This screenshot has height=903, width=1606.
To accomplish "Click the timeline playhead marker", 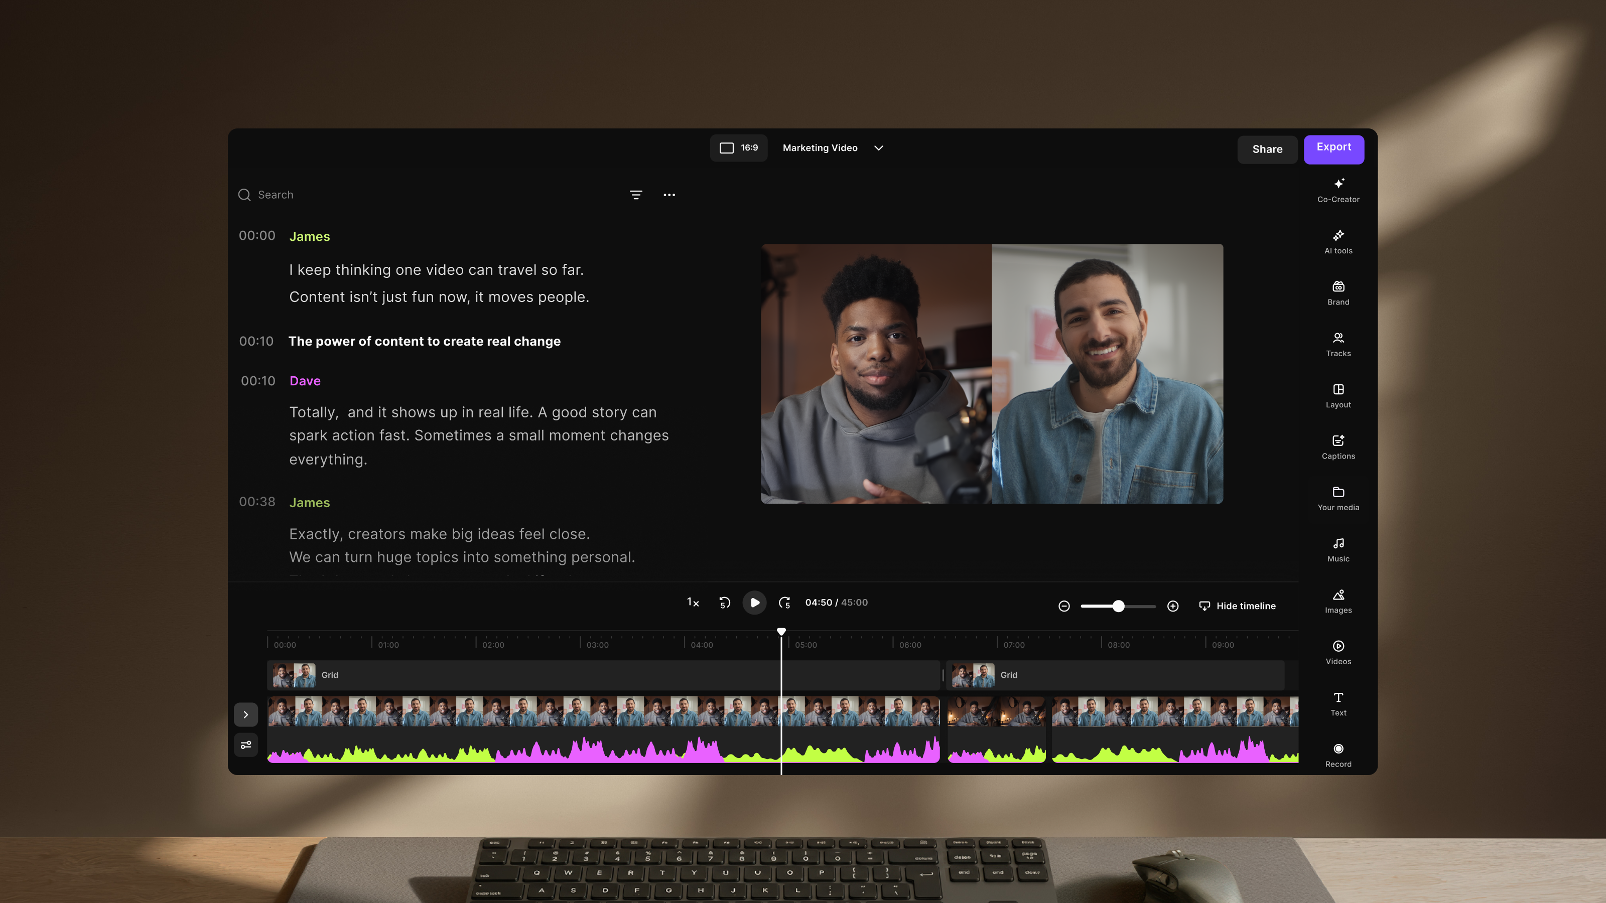I will click(781, 631).
